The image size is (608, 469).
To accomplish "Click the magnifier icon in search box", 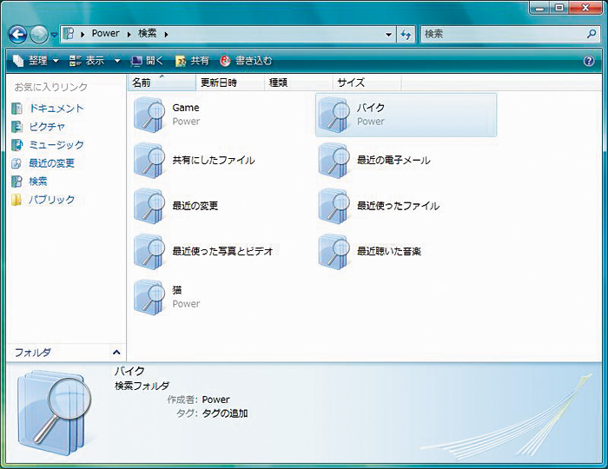I will 591,34.
